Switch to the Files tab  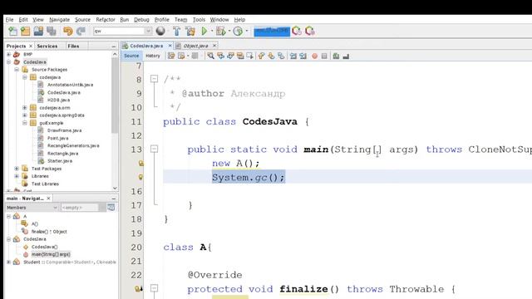coord(73,47)
